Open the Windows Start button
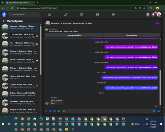 3,124
